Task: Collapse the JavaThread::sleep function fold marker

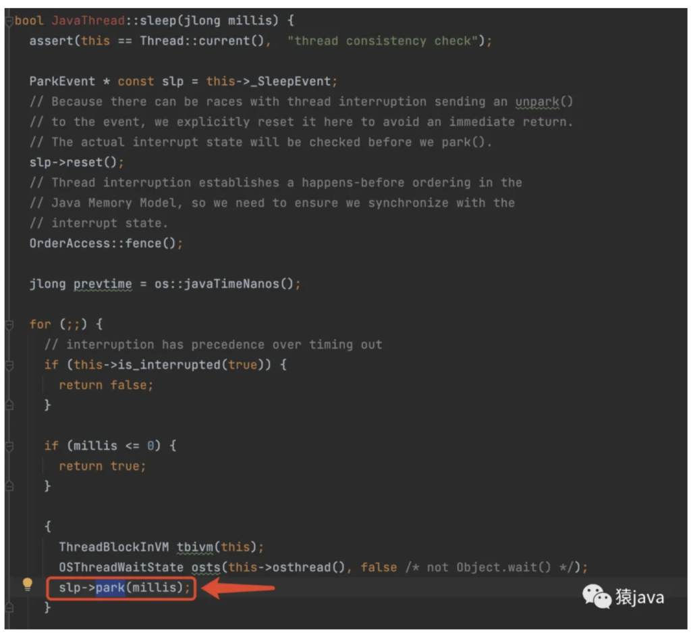Action: click(9, 21)
